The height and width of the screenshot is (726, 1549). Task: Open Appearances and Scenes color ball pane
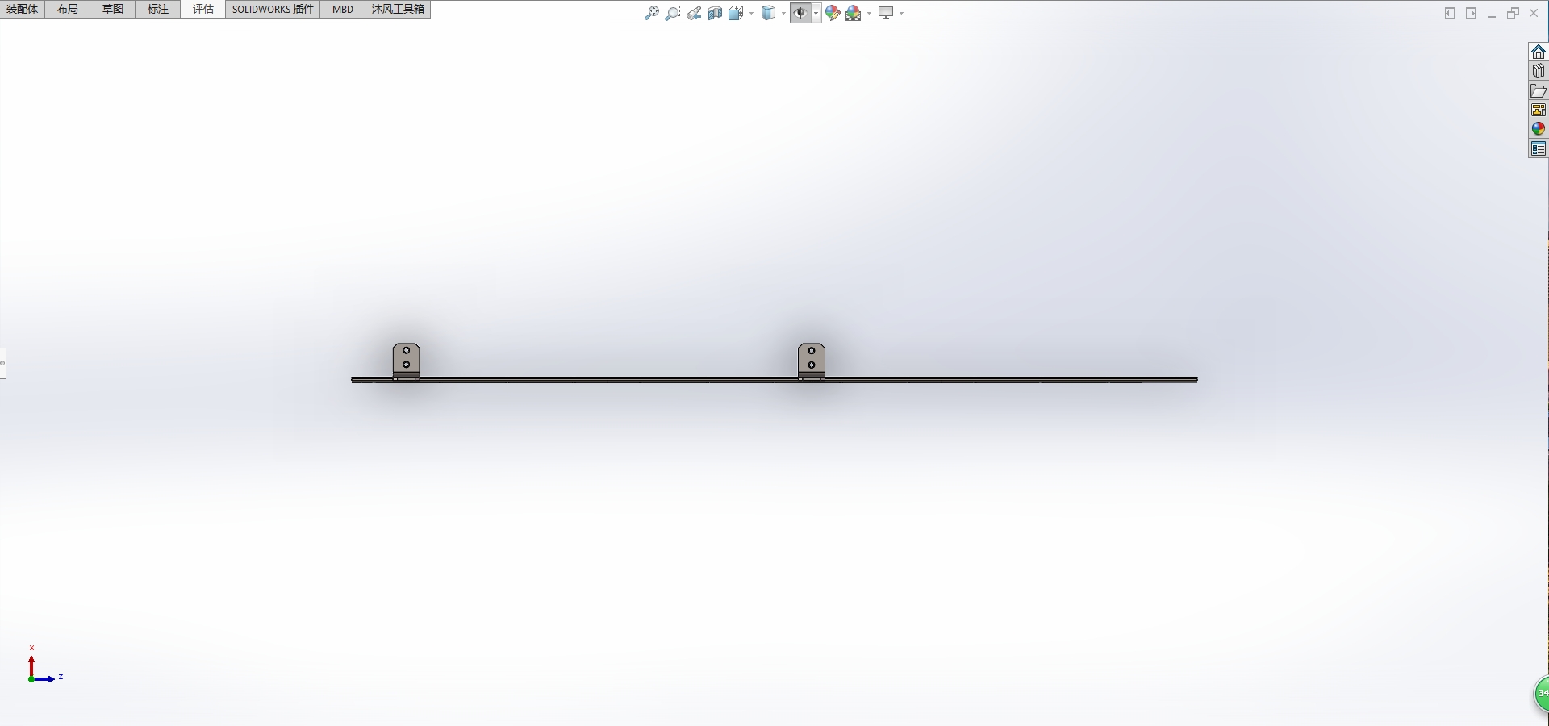click(1539, 129)
